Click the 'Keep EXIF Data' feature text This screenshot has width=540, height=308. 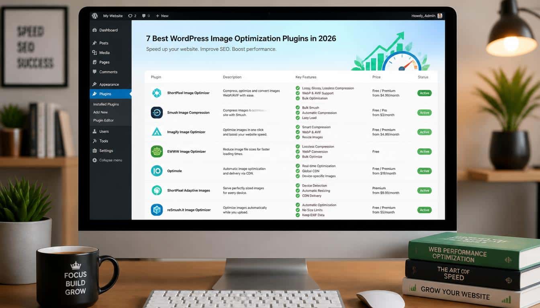click(x=313, y=215)
